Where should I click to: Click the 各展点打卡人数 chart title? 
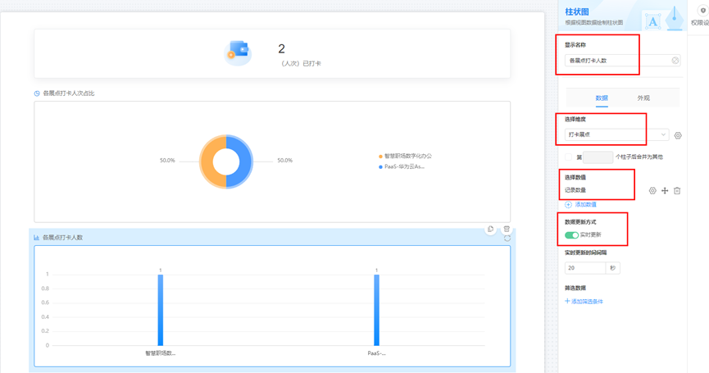point(62,238)
